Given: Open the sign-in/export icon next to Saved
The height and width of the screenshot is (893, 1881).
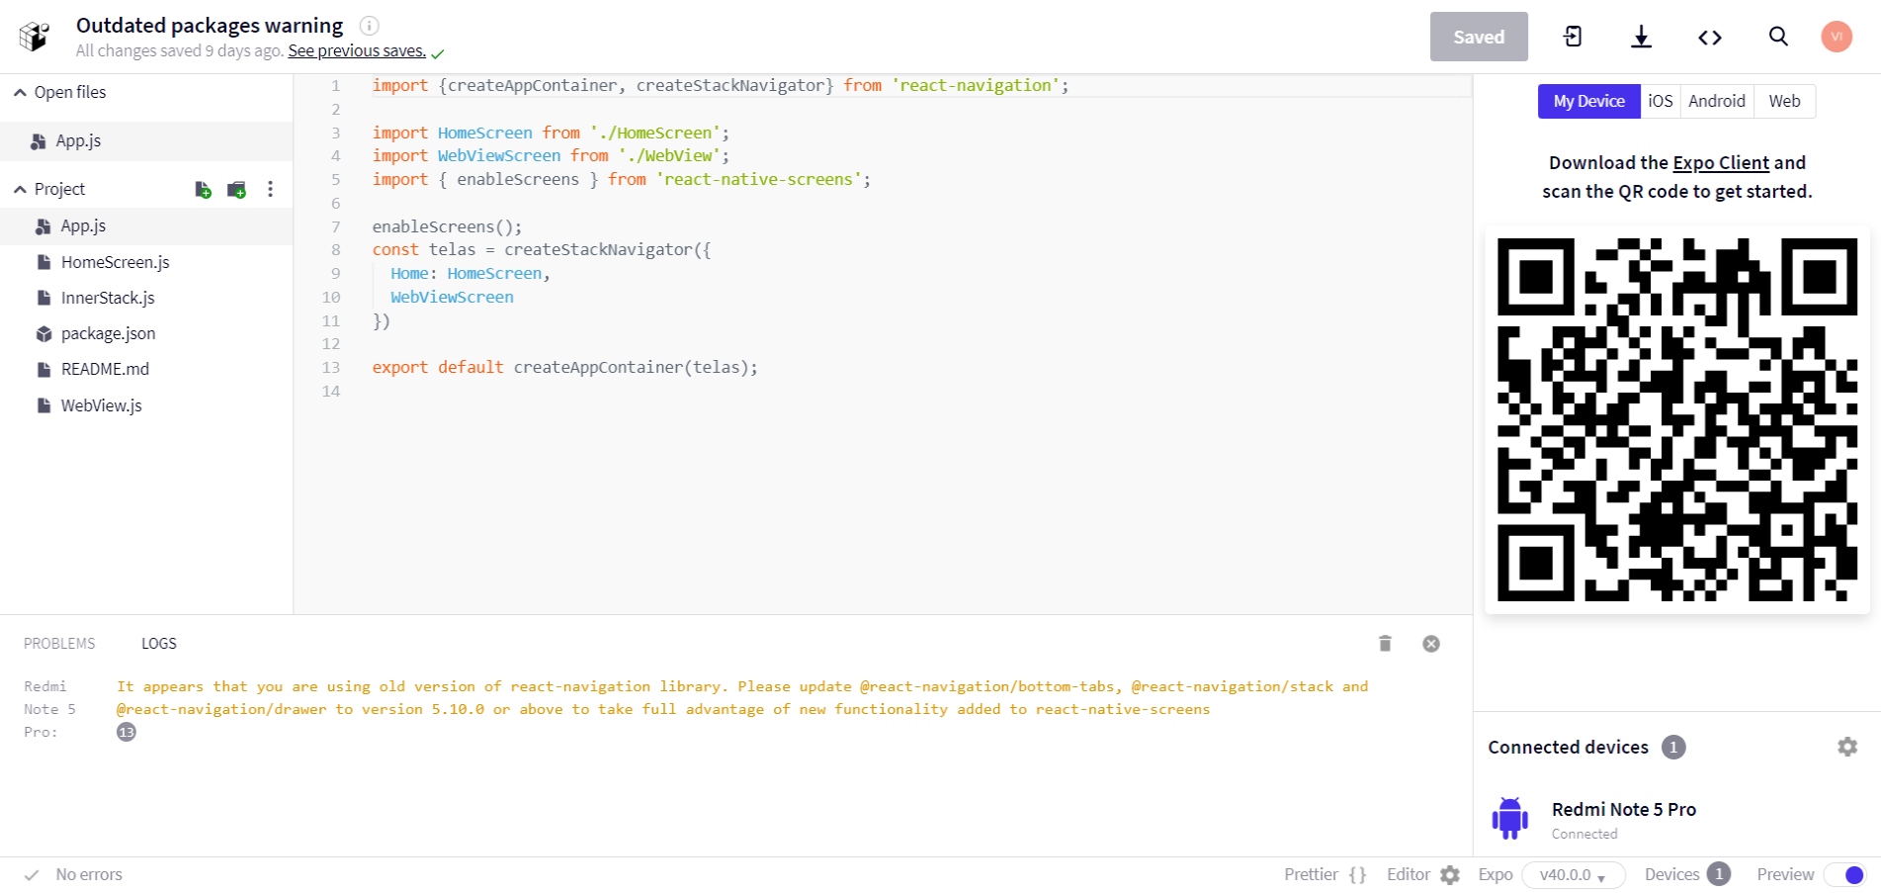Looking at the screenshot, I should coord(1573,37).
